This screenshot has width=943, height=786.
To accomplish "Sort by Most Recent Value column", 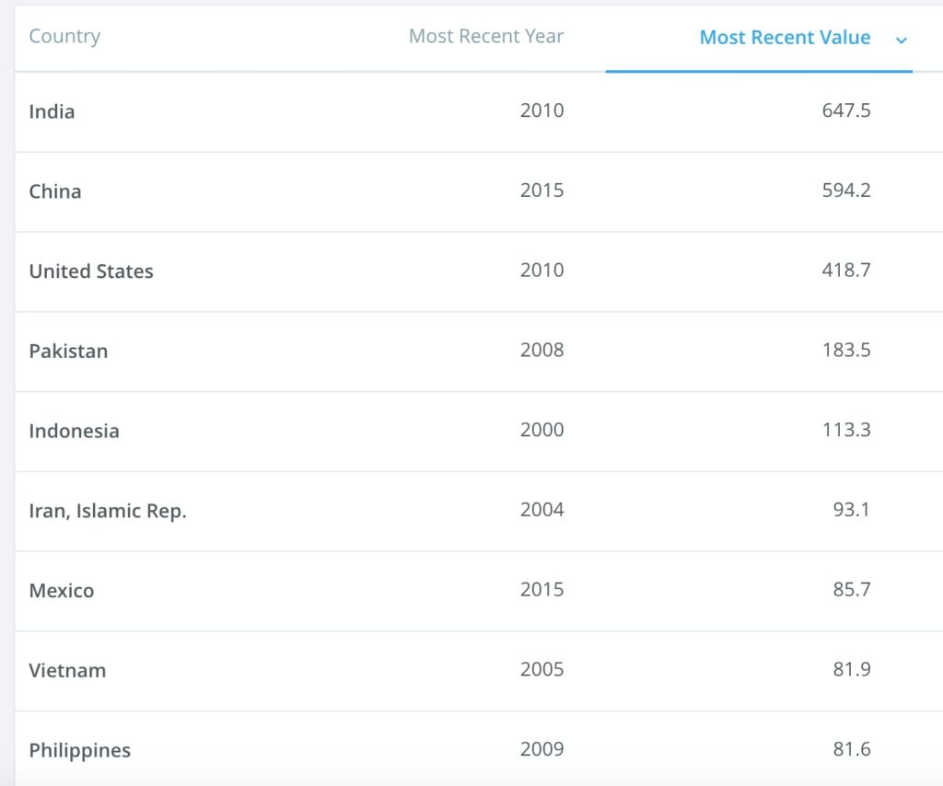I will (x=785, y=37).
